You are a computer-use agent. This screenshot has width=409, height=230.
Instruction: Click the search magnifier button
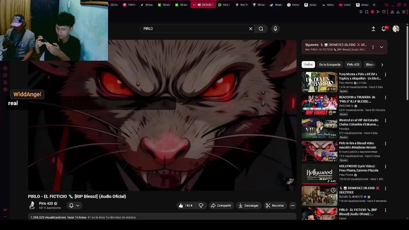coord(261,29)
